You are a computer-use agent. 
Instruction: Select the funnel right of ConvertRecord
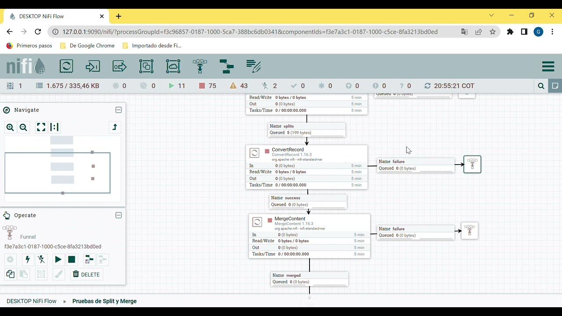[472, 164]
